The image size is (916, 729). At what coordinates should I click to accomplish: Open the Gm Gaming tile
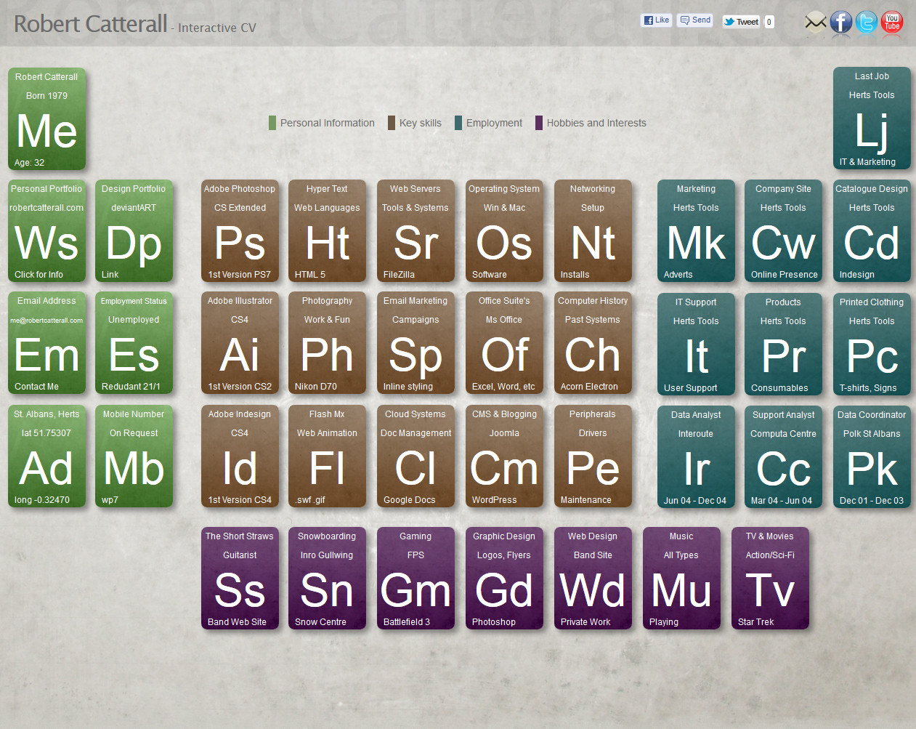416,579
